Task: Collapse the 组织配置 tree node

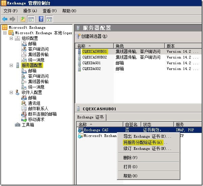Action: (x=11, y=38)
